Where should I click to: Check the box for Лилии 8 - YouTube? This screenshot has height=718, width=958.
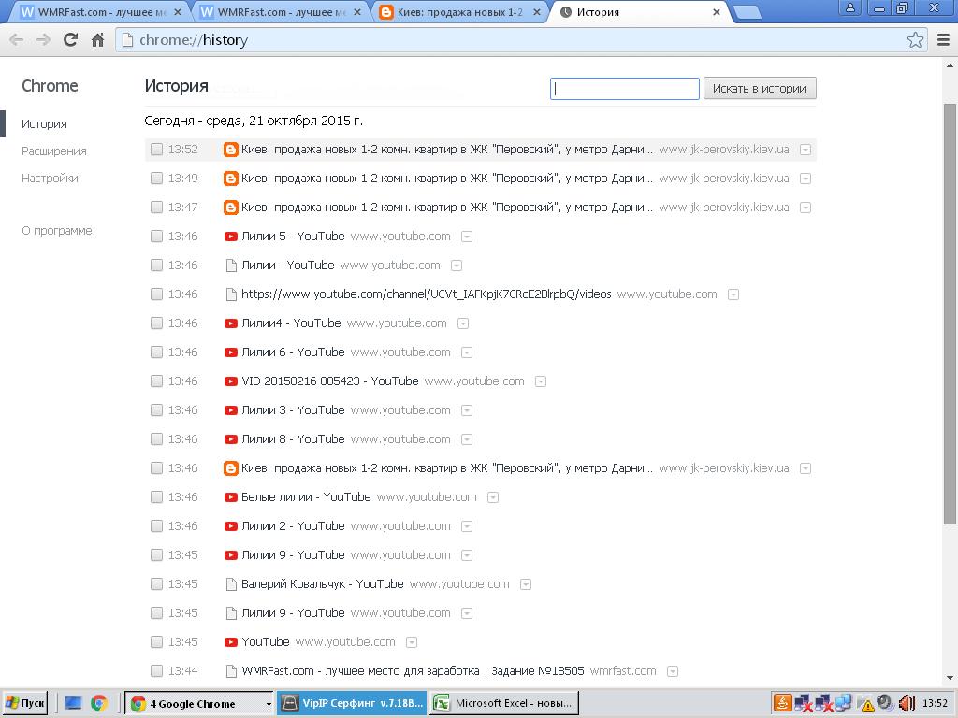point(156,439)
